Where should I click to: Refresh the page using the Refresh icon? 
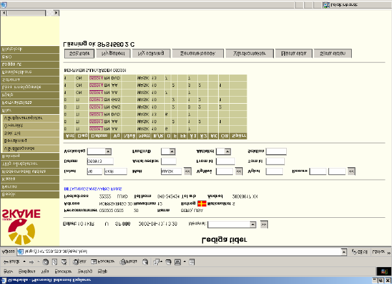[x=55, y=262]
